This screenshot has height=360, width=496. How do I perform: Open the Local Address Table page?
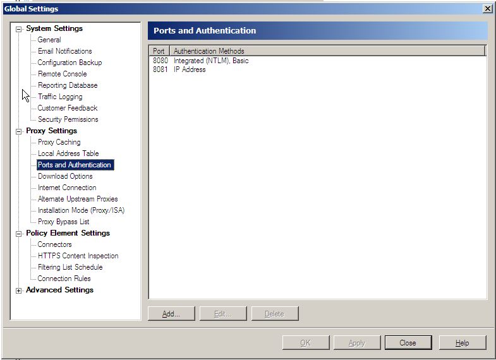point(68,153)
